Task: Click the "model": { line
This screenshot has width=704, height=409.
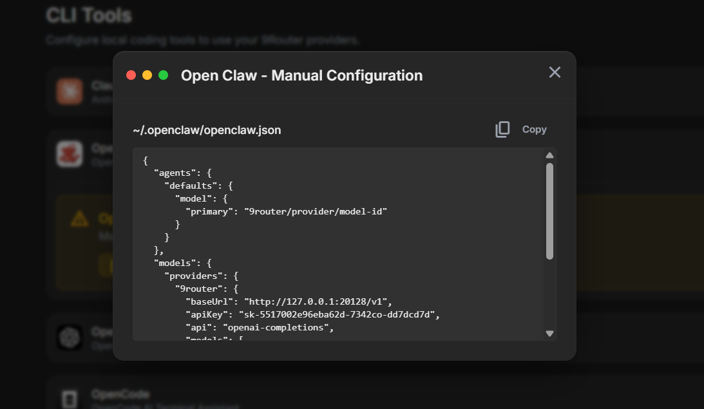Action: coord(202,198)
